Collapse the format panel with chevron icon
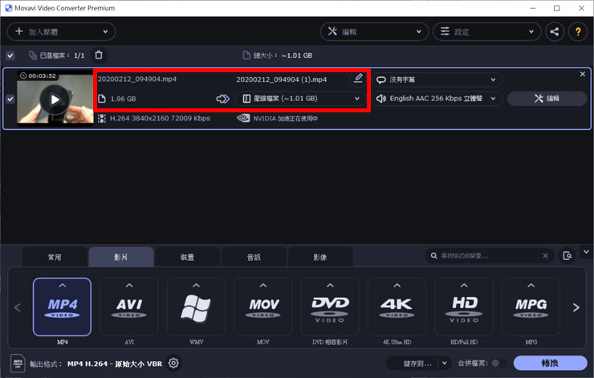Screen dimensions: 594x378 point(586,252)
